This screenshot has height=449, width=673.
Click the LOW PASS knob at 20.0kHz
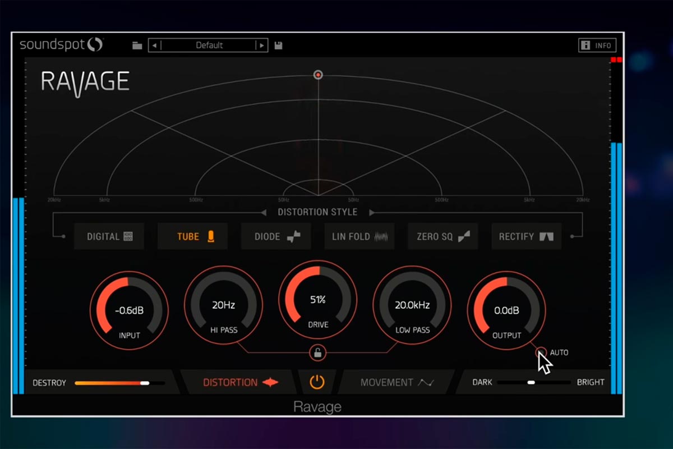(x=412, y=306)
